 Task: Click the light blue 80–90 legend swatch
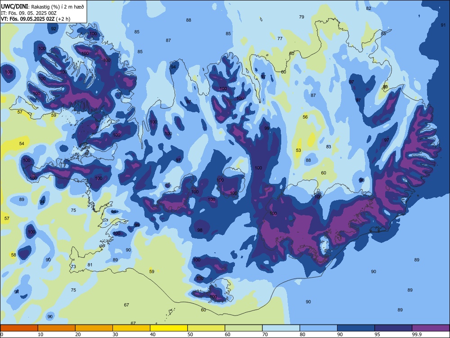318,328
